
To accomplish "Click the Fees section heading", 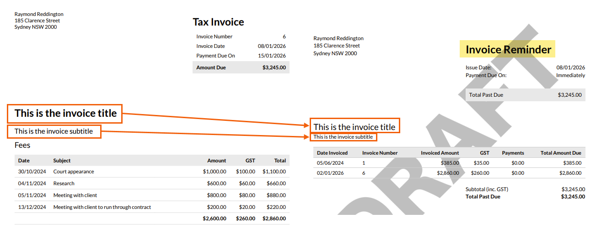I will 22,145.
